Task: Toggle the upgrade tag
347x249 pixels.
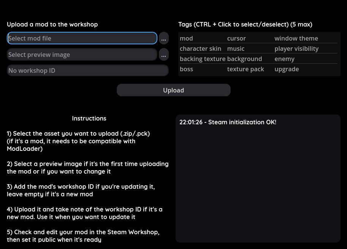Action: click(x=287, y=69)
